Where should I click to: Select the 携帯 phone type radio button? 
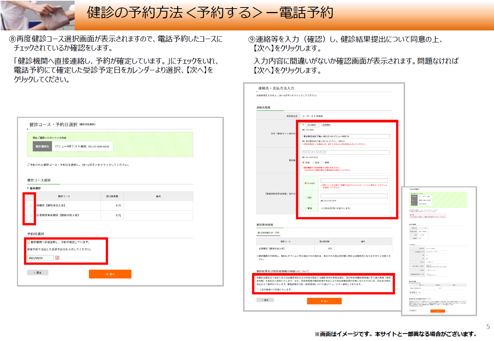(323, 163)
